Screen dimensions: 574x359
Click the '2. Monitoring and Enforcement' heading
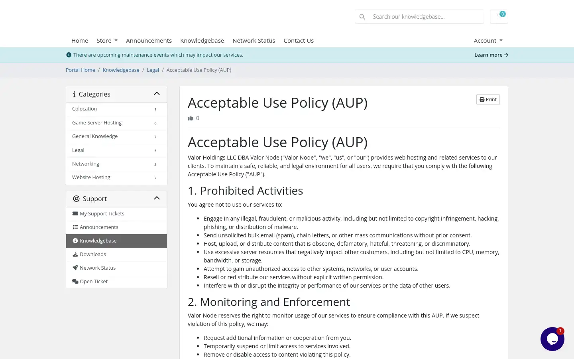click(269, 302)
